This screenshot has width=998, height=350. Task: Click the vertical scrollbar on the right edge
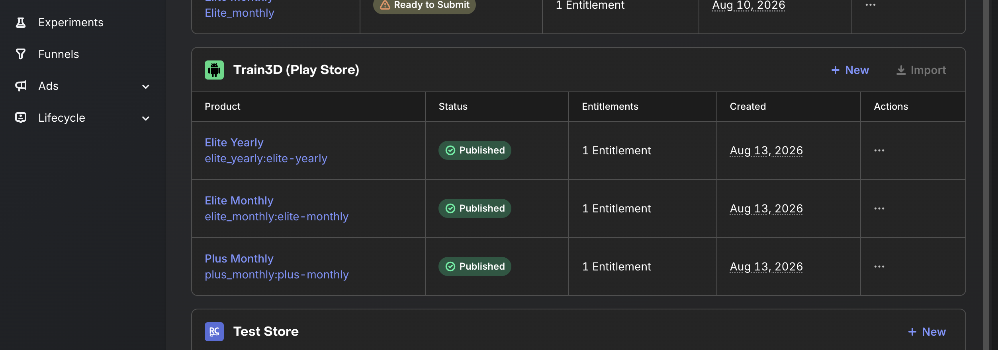(986, 175)
